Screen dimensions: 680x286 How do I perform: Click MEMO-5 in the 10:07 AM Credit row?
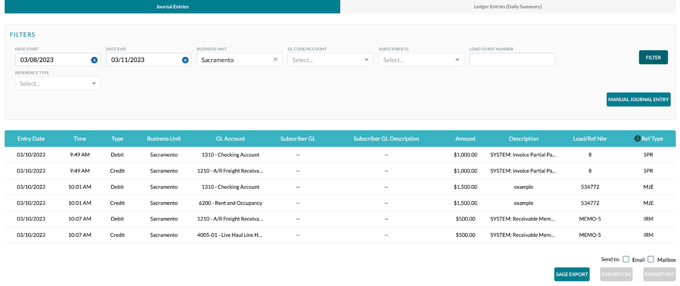(x=590, y=235)
